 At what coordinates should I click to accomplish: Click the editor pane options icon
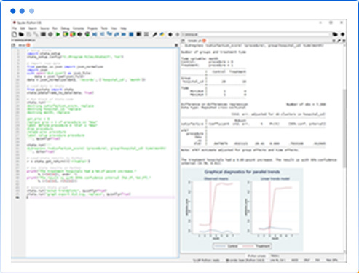(x=176, y=45)
